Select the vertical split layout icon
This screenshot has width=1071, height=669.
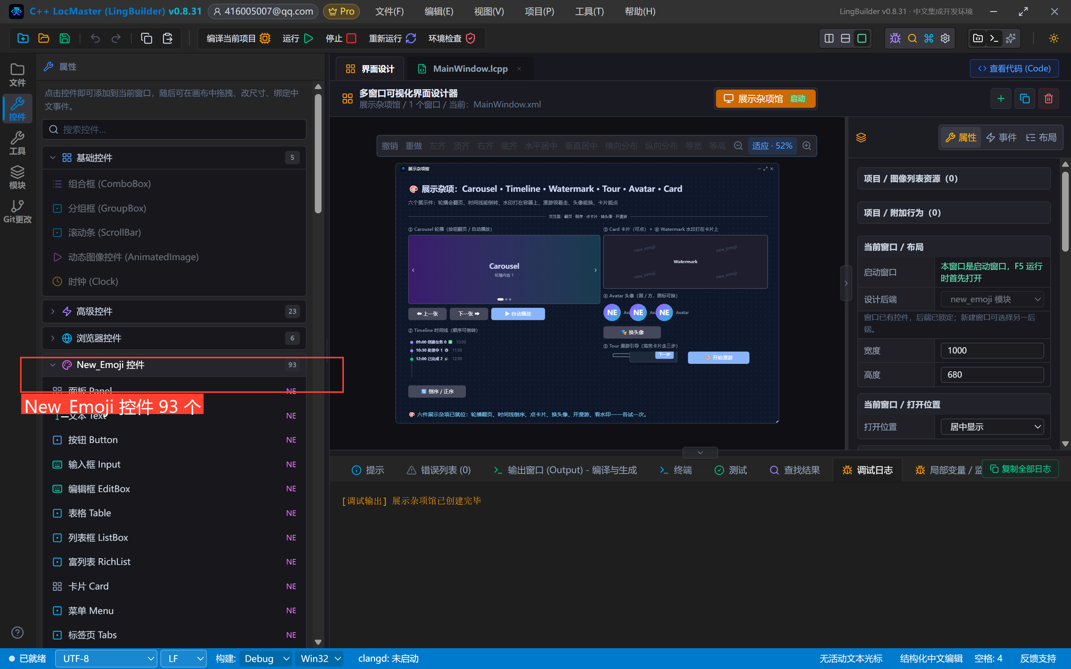point(829,39)
